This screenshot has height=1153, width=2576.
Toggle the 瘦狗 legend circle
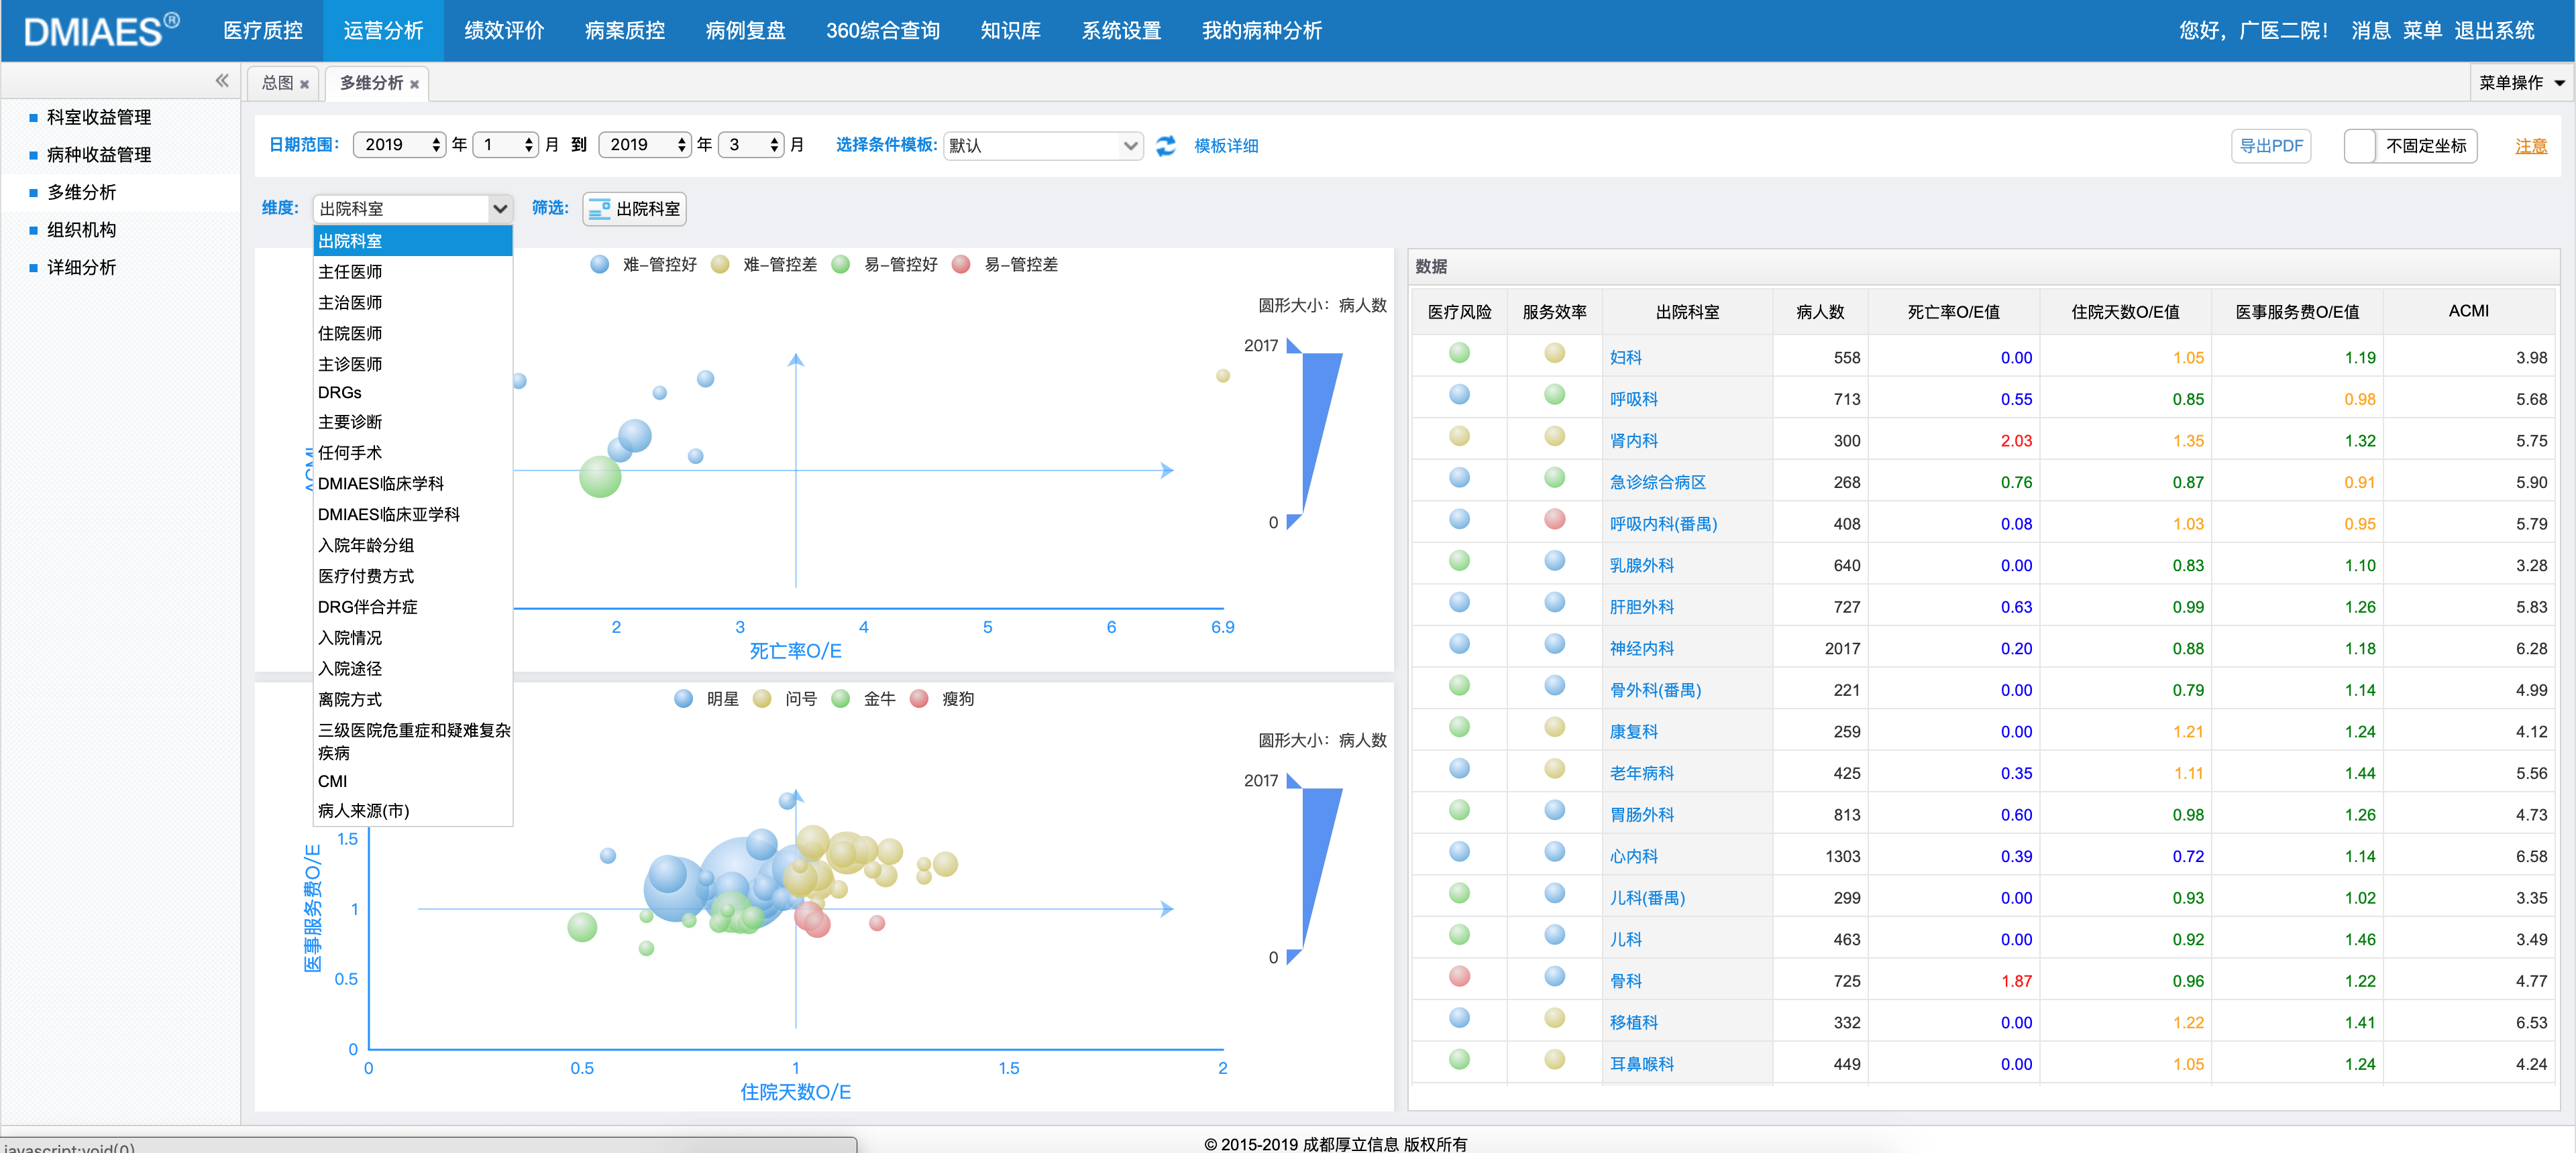[x=919, y=699]
